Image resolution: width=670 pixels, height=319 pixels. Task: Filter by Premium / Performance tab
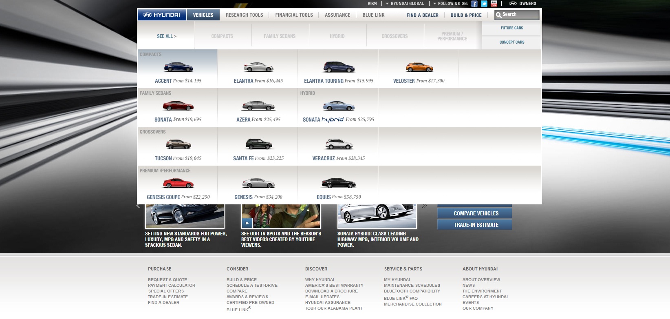click(x=452, y=36)
